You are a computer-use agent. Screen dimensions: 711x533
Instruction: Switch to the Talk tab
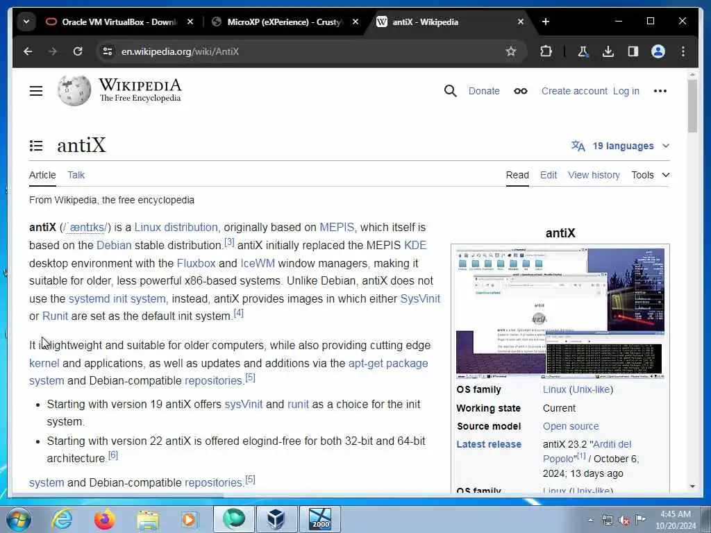[76, 175]
